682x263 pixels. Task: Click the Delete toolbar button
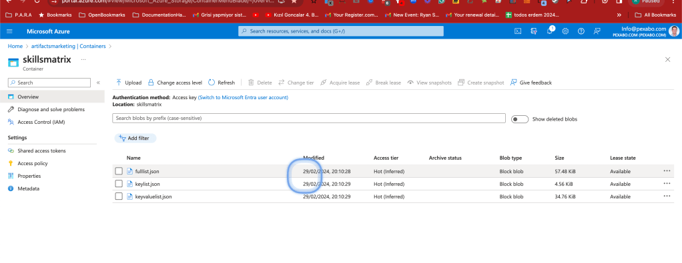coord(260,83)
